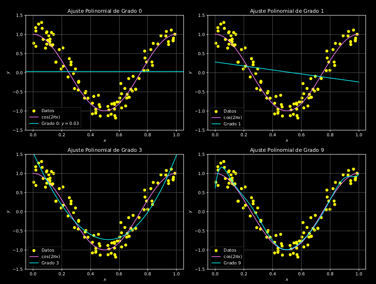Click violet cos(2πx) swatch in Grado 0 legend
The image size is (376, 284).
click(34, 117)
